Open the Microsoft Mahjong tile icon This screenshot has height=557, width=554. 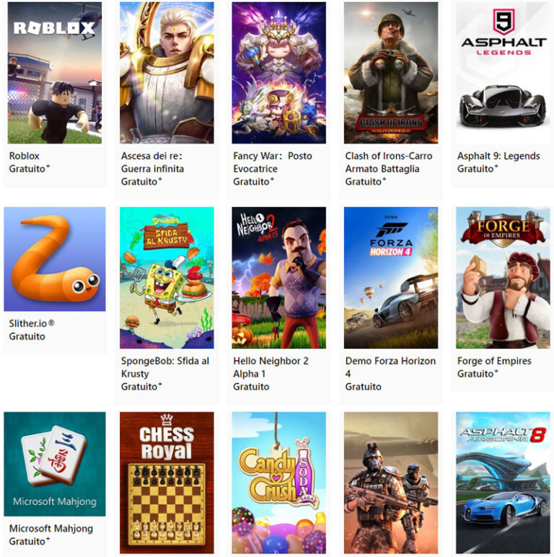point(55,464)
